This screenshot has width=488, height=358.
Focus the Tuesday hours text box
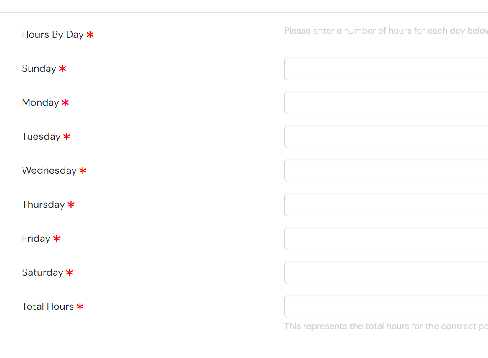click(386, 136)
